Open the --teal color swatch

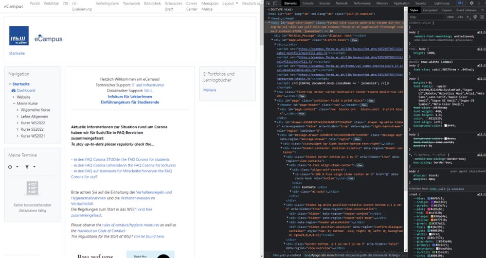pos(429,227)
